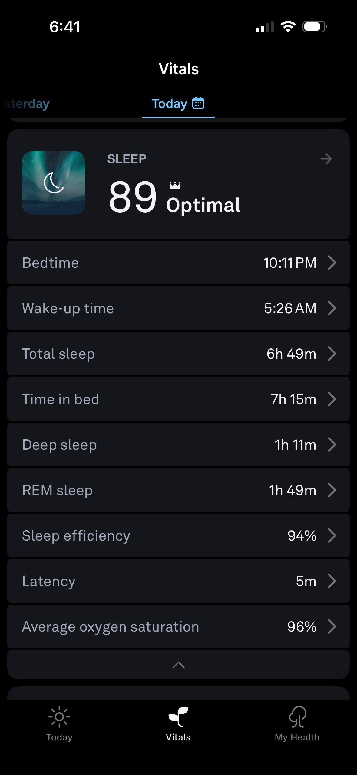Viewport: 357px width, 775px height.
Task: Switch to the Yesterday tab
Action: tap(26, 104)
